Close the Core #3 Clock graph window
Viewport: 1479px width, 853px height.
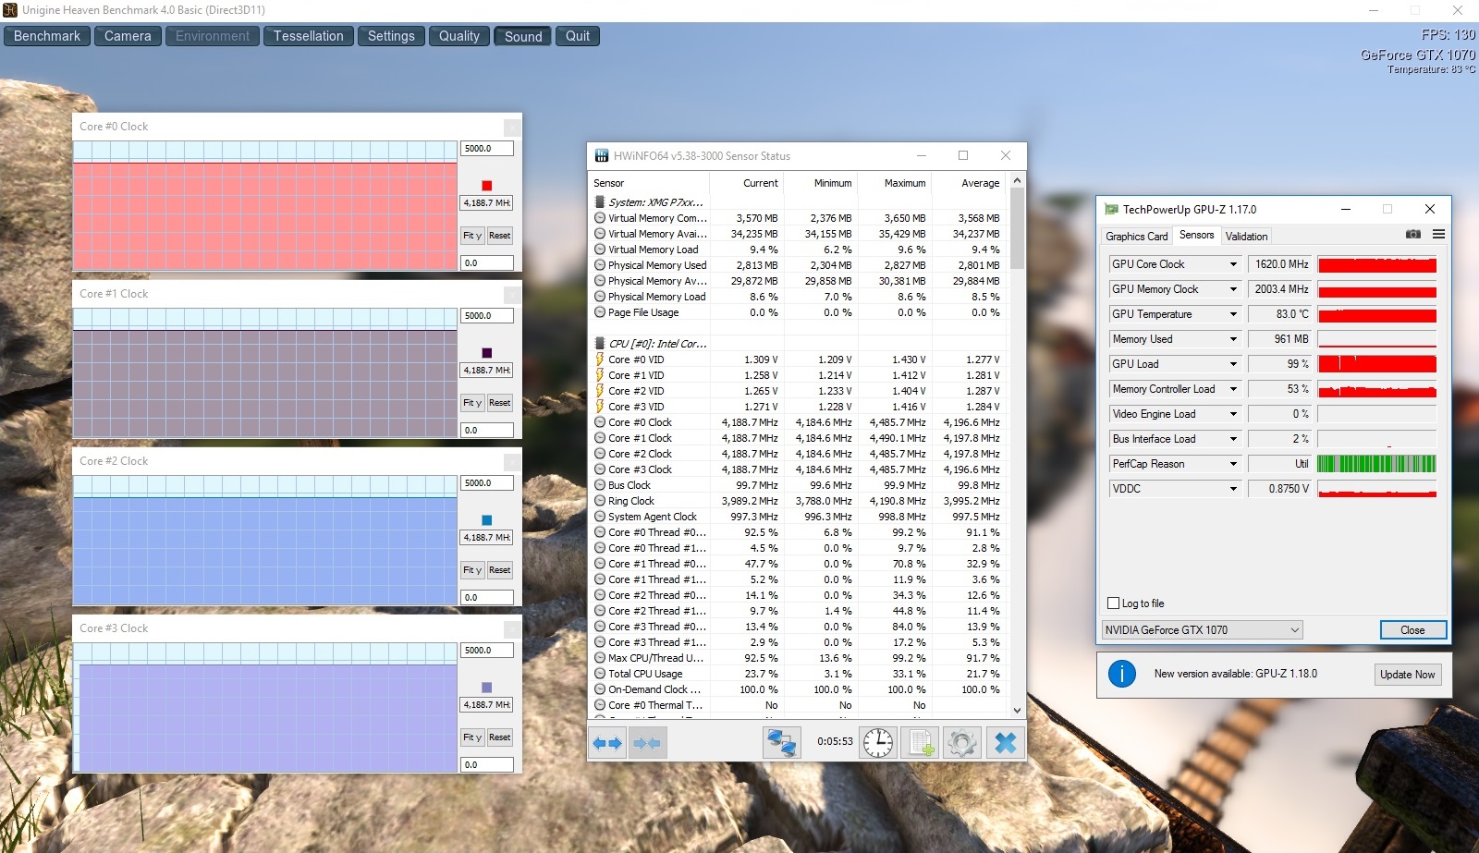click(511, 628)
